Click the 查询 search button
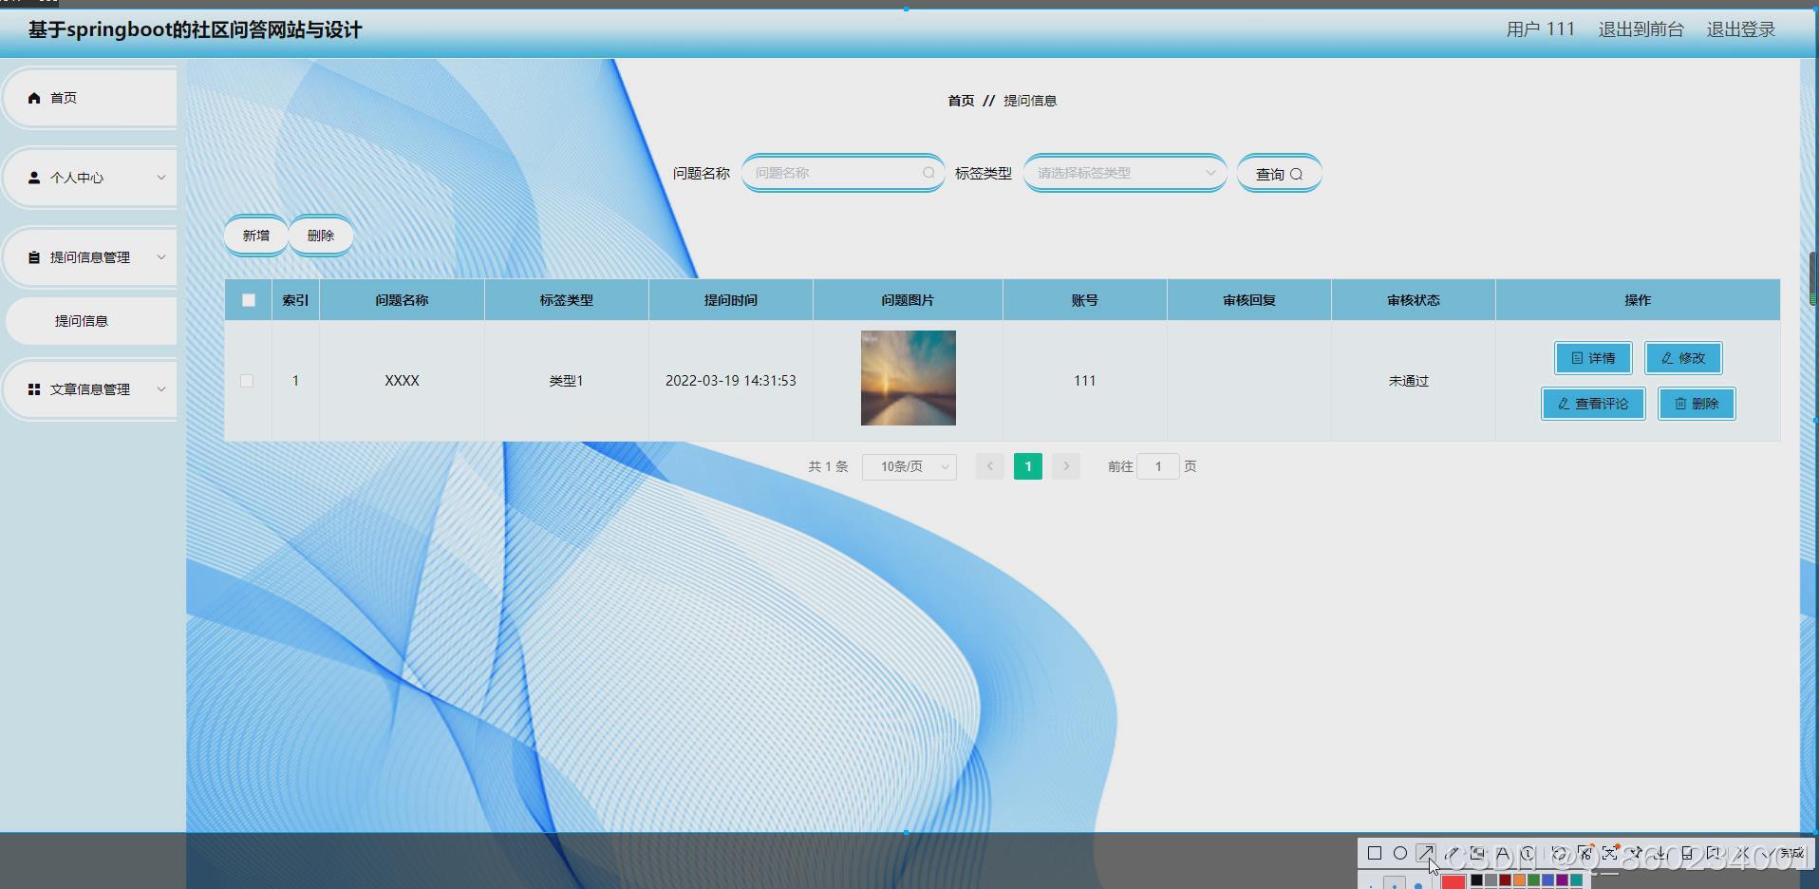1819x889 pixels. pyautogui.click(x=1279, y=173)
